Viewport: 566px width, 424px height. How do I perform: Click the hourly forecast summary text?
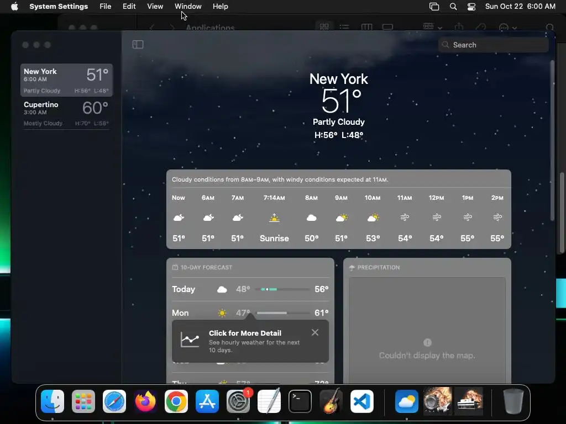[x=280, y=179]
